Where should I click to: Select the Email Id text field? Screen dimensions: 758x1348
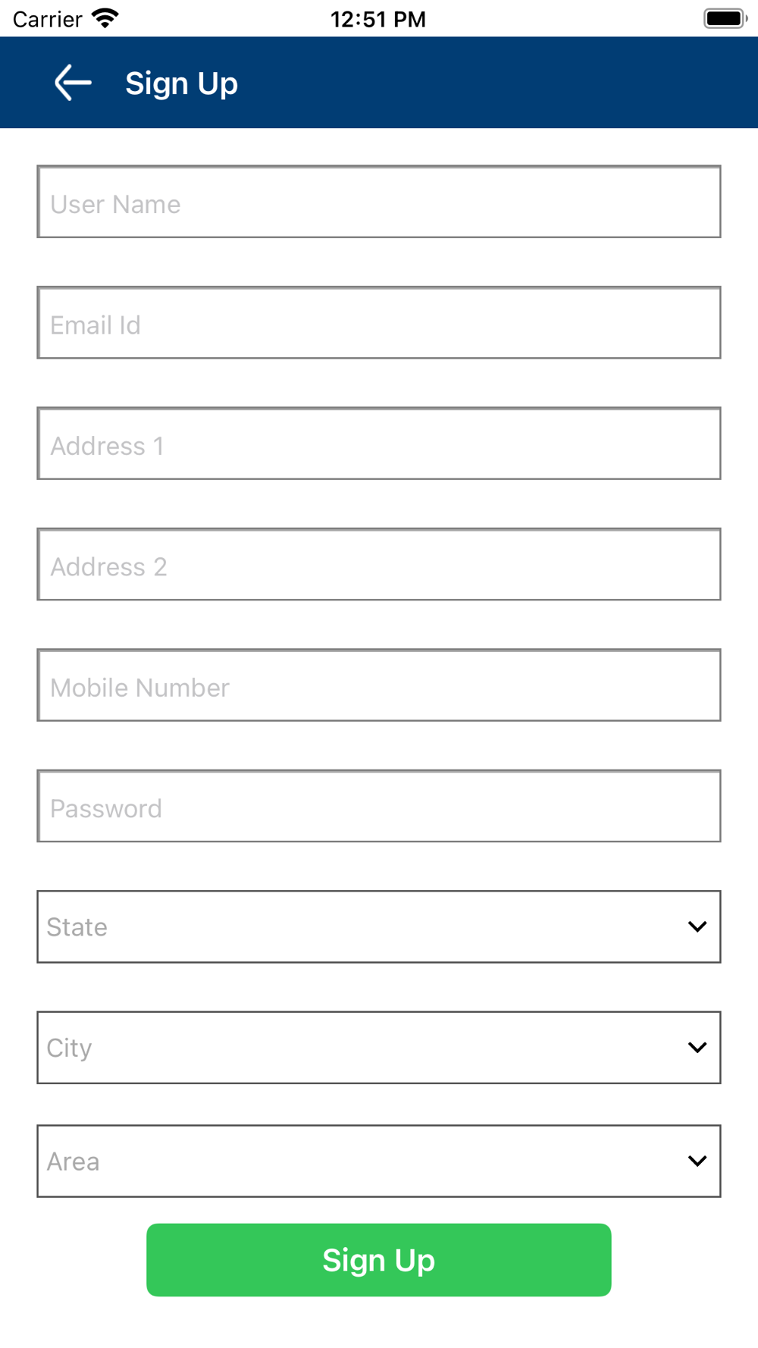click(379, 323)
